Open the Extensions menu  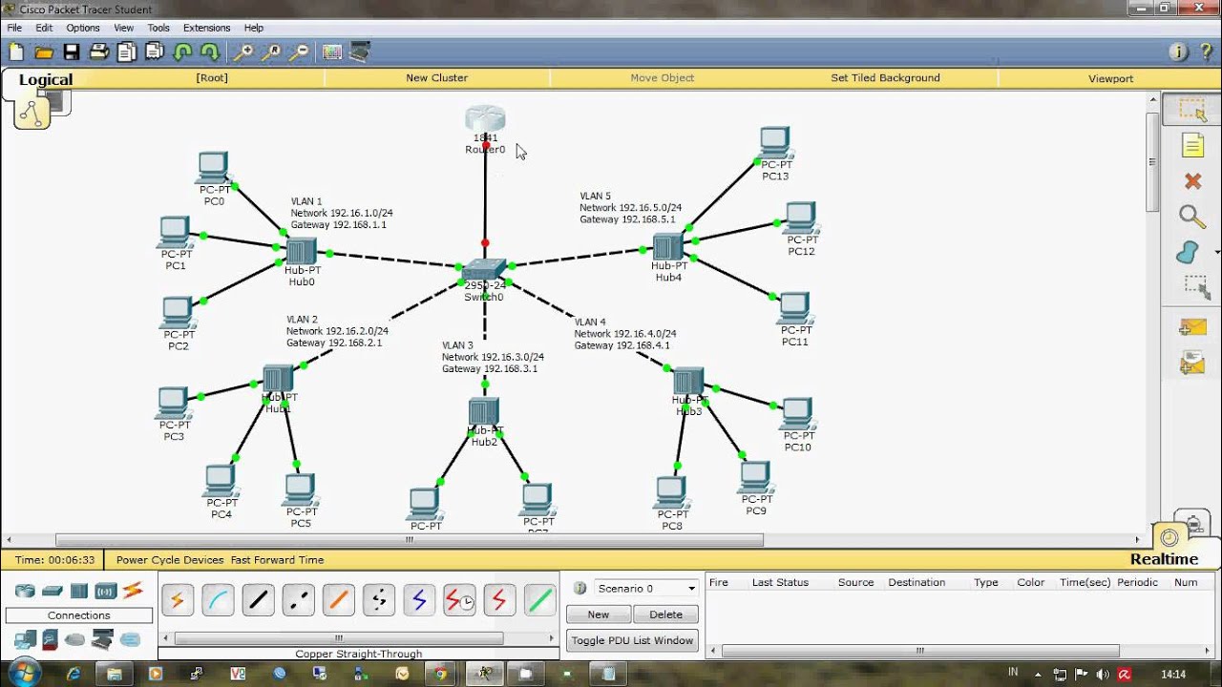point(206,28)
